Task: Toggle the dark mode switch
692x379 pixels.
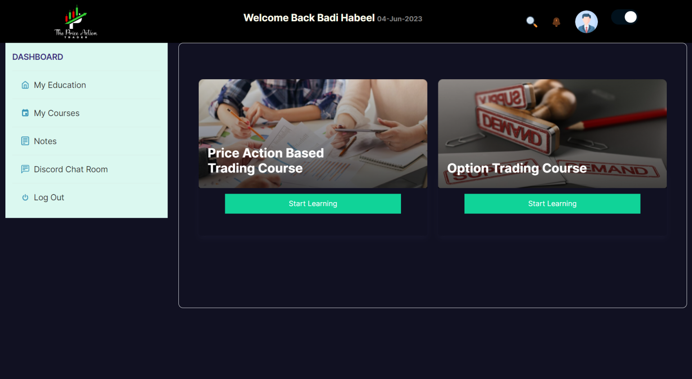Action: pyautogui.click(x=624, y=17)
